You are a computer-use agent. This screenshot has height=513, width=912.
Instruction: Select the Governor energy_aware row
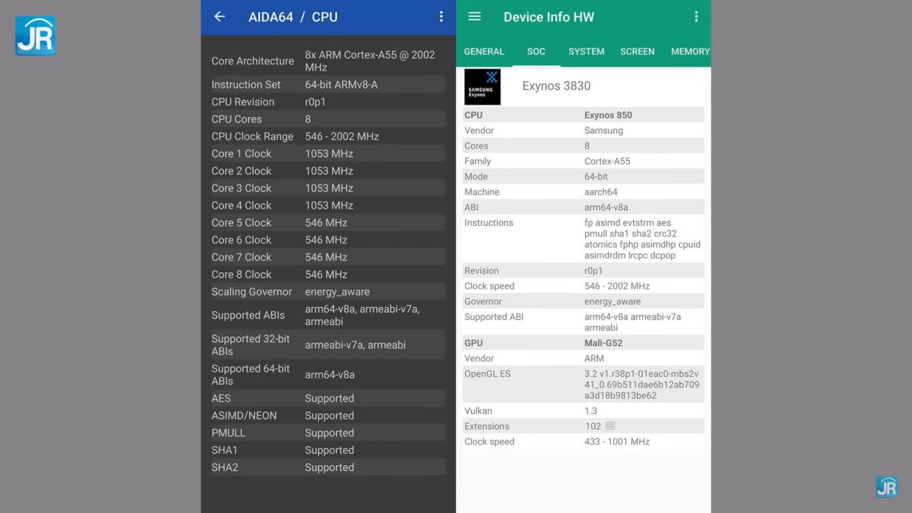pyautogui.click(x=584, y=301)
